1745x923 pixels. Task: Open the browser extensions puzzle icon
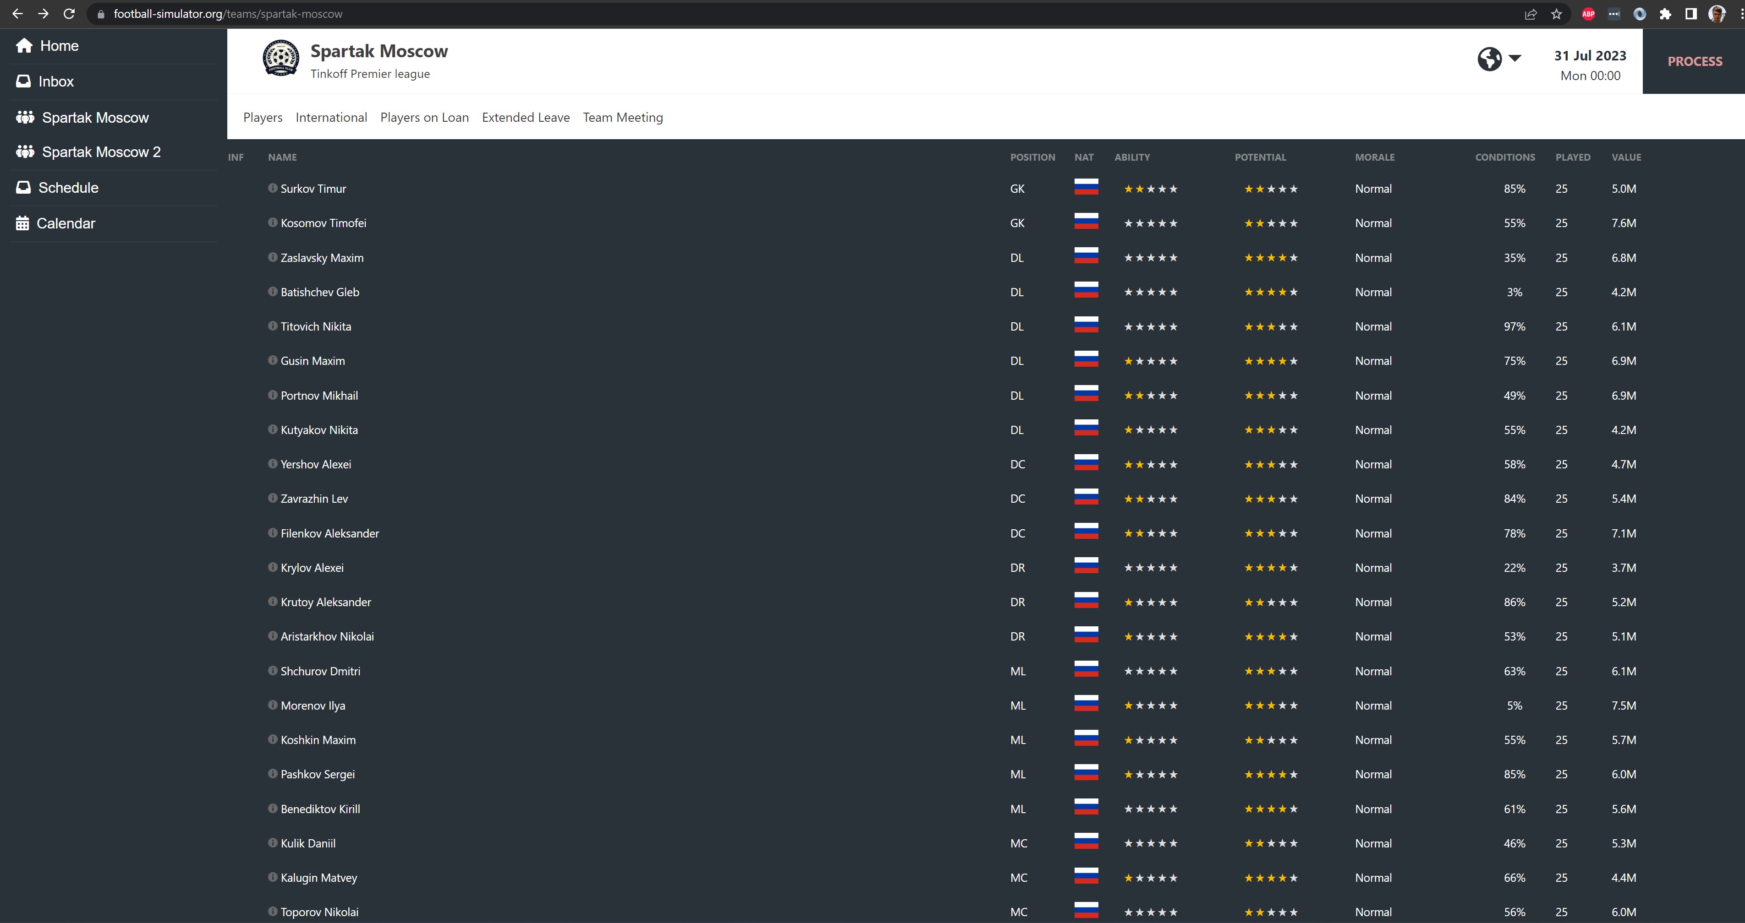click(1665, 14)
